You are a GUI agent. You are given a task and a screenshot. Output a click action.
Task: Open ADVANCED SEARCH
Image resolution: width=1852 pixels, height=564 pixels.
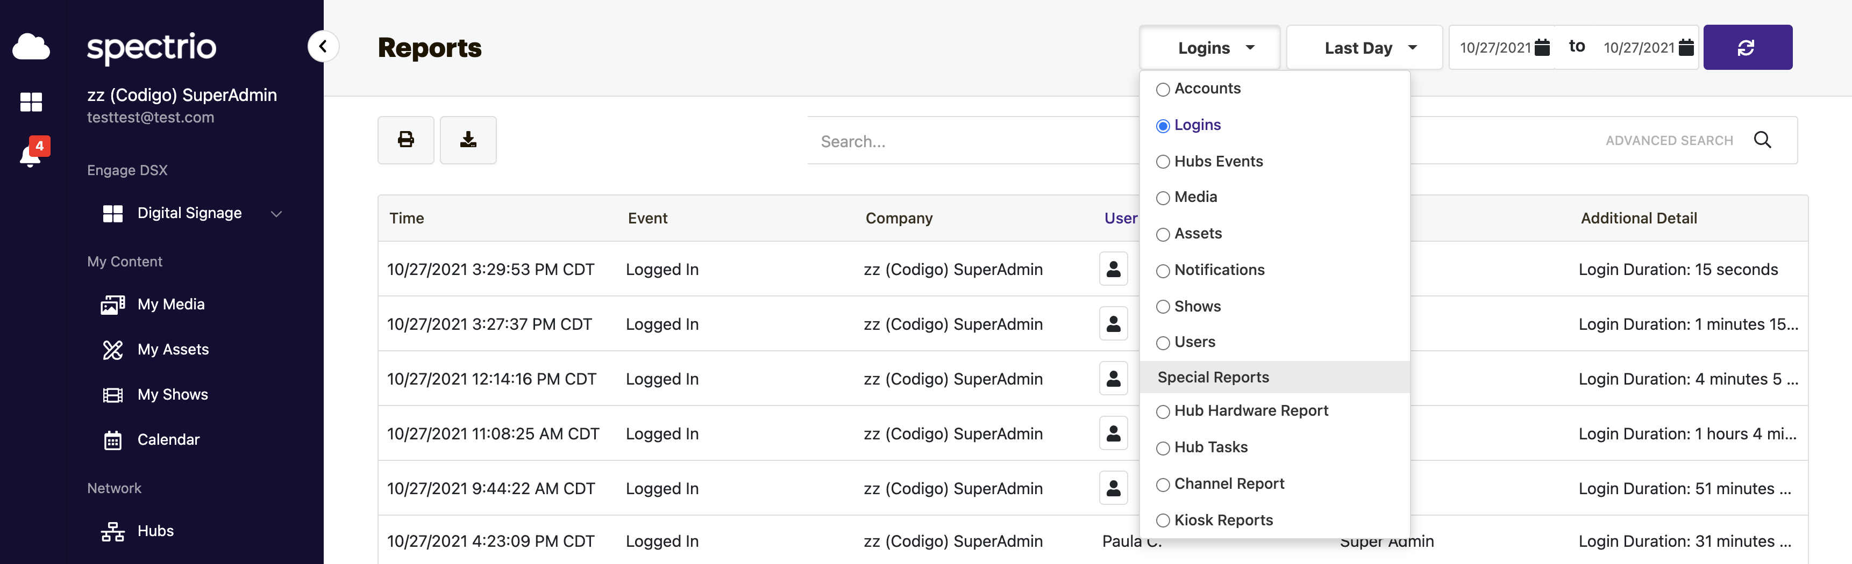(1669, 141)
